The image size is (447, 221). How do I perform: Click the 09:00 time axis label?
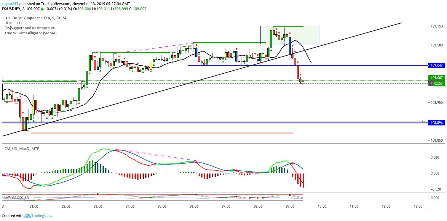[290, 206]
